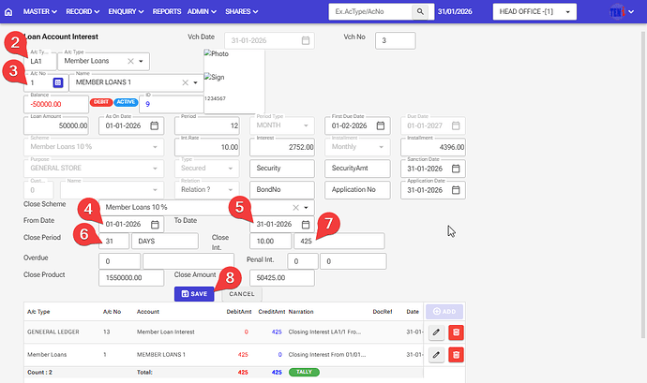
Task: Click the CANCEL button
Action: click(242, 293)
